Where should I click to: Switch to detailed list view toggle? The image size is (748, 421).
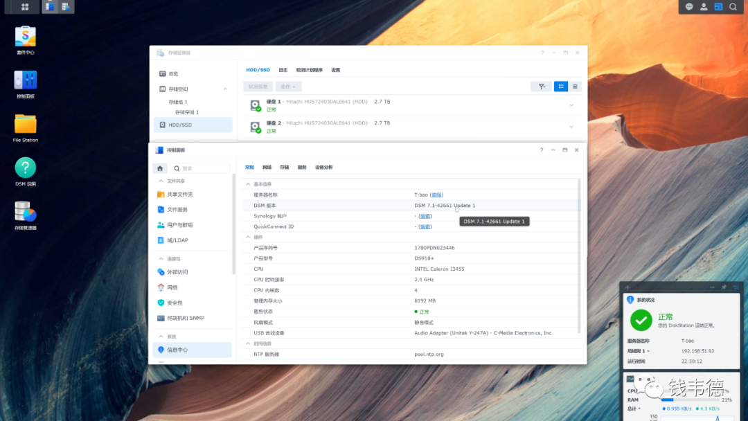click(561, 87)
